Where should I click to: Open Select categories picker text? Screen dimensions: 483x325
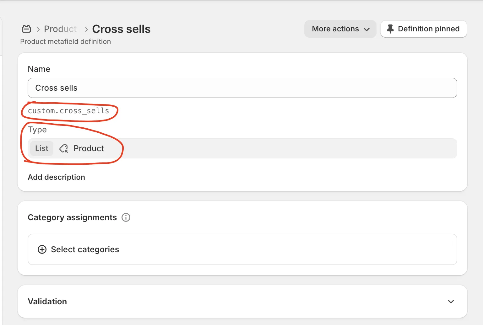(x=85, y=249)
